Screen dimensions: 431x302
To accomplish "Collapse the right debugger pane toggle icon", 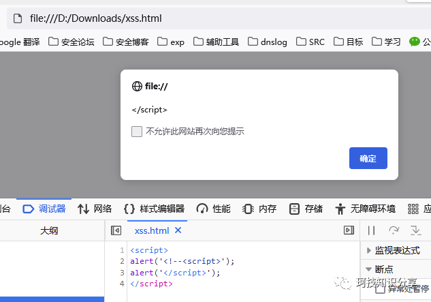I will tap(349, 230).
